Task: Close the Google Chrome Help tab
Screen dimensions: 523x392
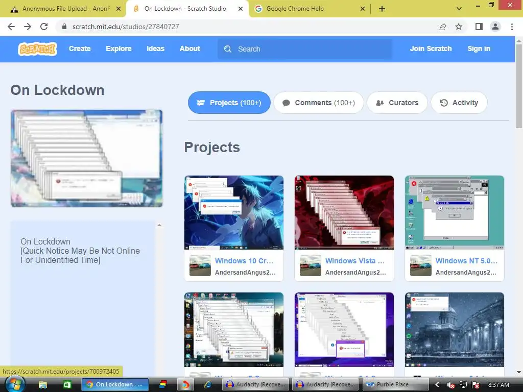Action: pyautogui.click(x=363, y=9)
